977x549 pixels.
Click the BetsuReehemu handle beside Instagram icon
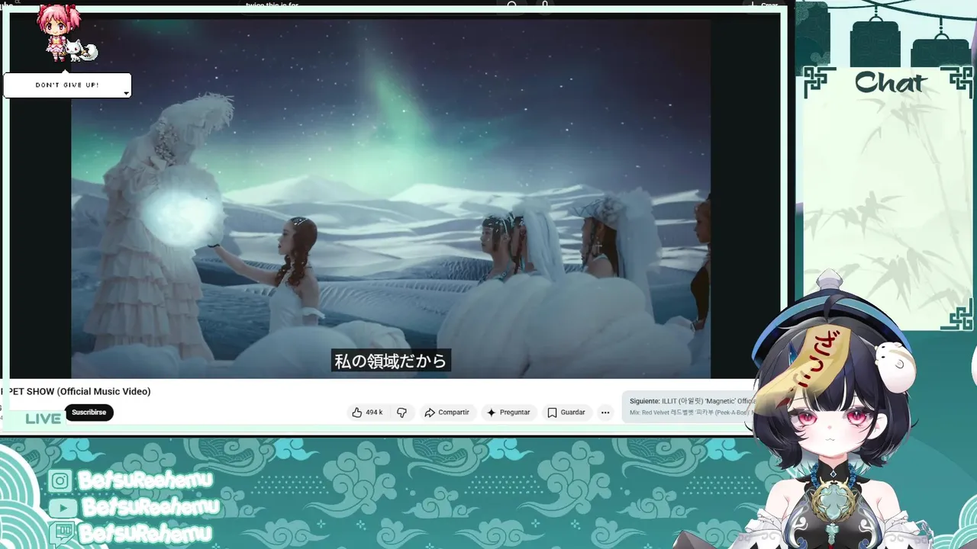tap(145, 480)
